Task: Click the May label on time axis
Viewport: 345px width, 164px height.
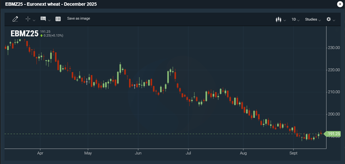Action: 88,153
